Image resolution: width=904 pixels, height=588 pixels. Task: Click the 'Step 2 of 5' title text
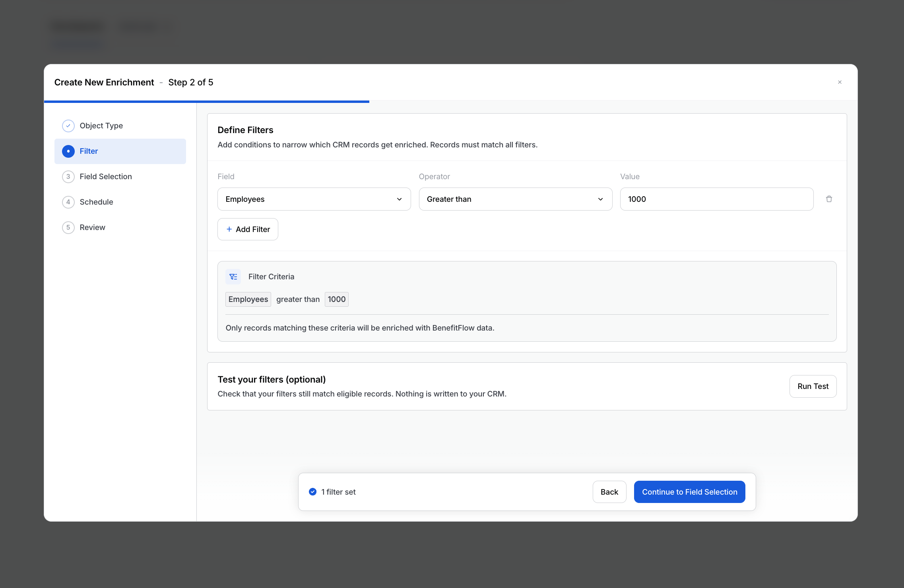(x=190, y=82)
